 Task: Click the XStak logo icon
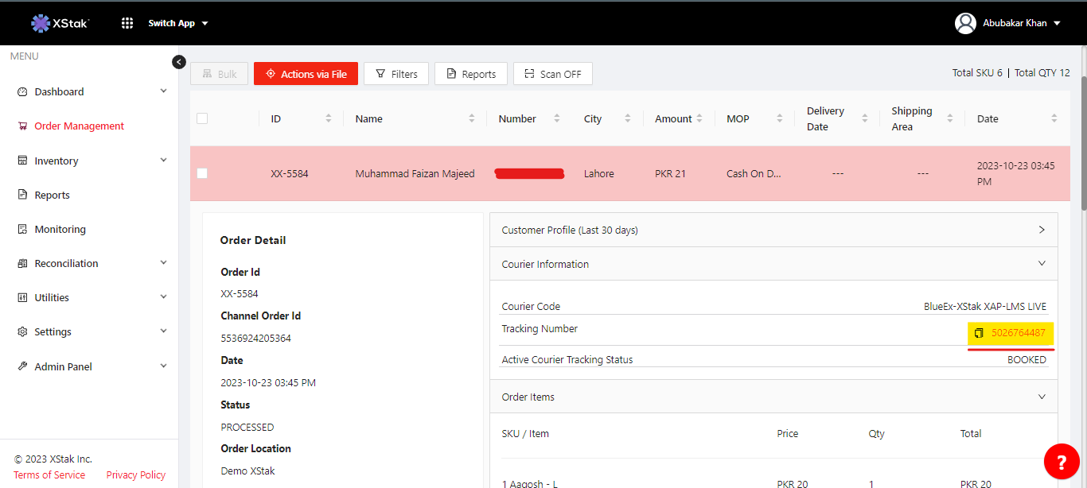[41, 23]
